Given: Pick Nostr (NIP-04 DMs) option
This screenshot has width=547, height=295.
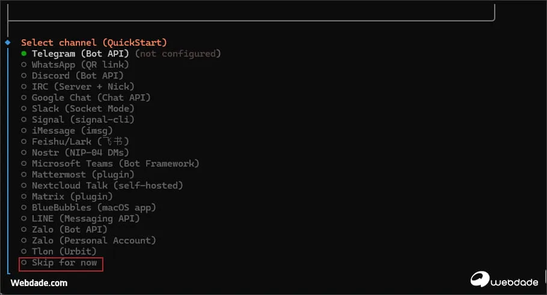Looking at the screenshot, I should click(80, 153).
